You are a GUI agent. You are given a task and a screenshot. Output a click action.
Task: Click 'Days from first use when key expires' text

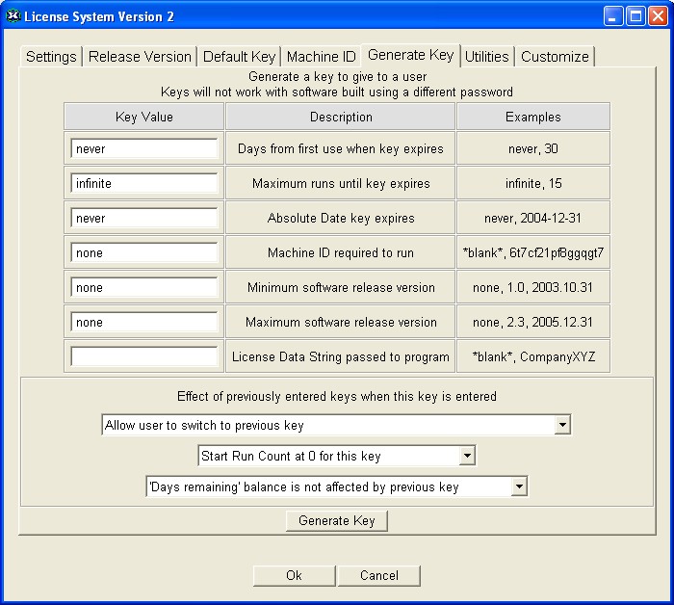click(341, 148)
